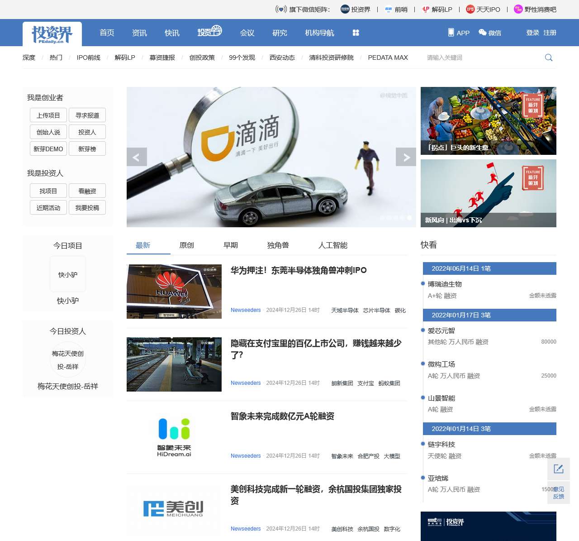Open the 滴滴 carousel banner image
Image resolution: width=579 pixels, height=541 pixels.
(x=271, y=157)
